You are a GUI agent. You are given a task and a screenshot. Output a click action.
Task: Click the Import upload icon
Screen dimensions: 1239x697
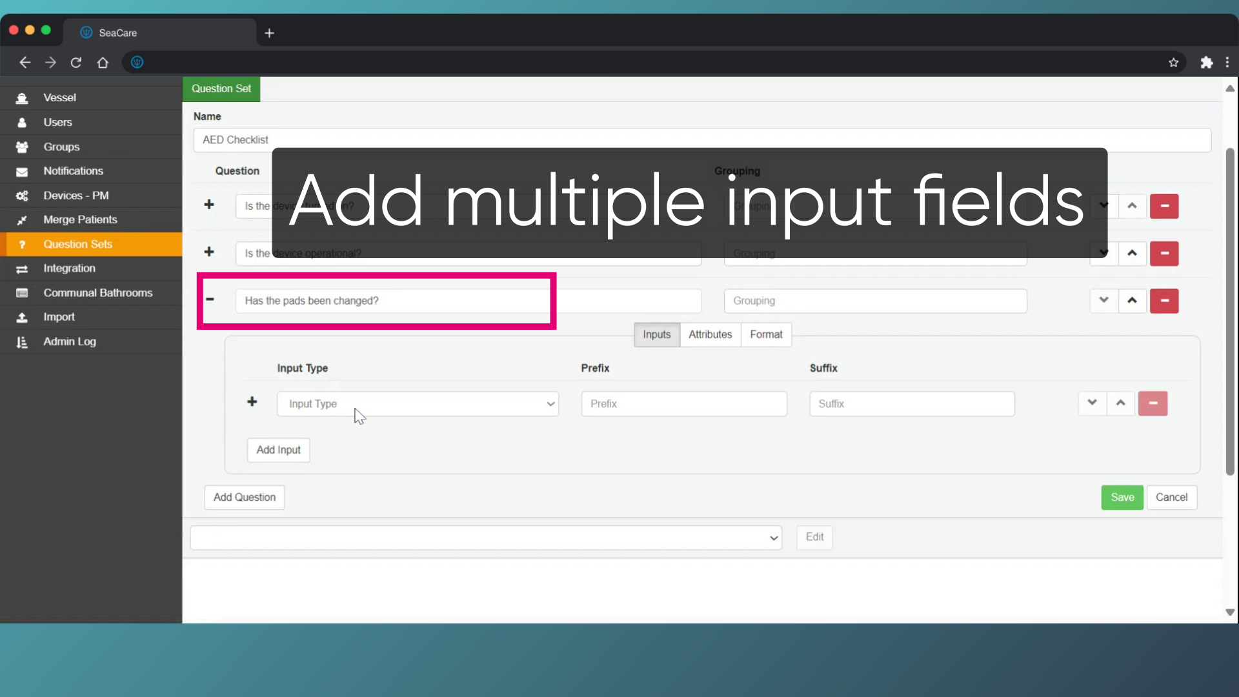pos(22,318)
